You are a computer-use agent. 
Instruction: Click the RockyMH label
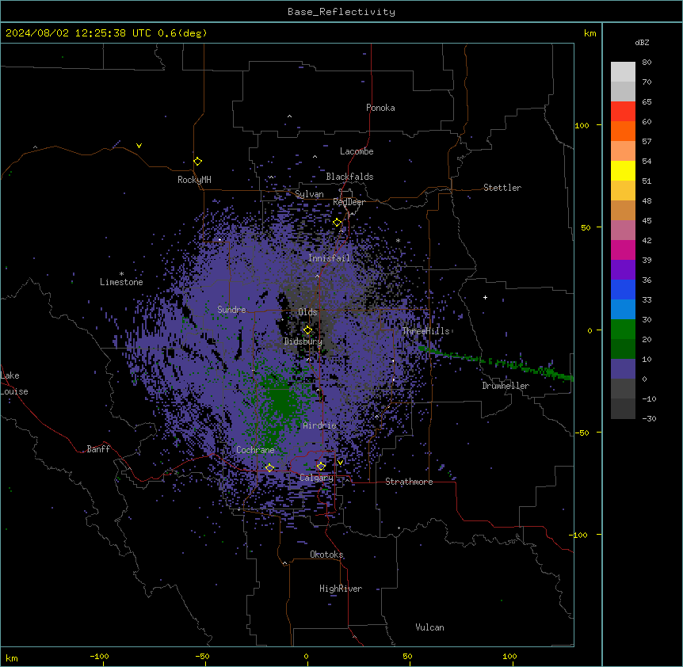(194, 180)
